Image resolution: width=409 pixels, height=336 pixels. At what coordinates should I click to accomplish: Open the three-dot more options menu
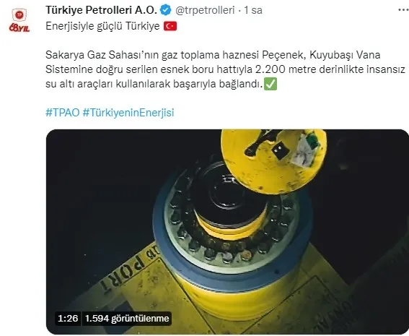403,10
